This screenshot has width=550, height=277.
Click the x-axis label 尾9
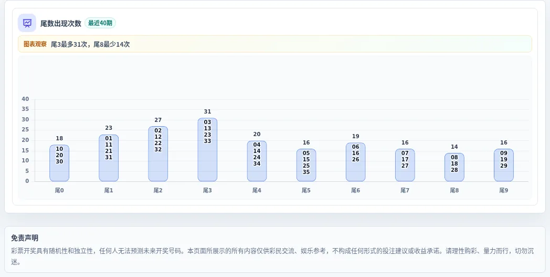click(504, 190)
